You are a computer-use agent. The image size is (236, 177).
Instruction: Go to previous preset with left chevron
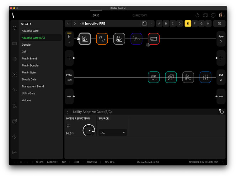[x=68, y=23]
